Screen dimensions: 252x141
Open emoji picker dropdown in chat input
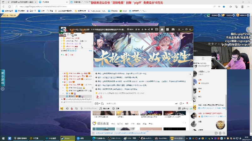click(97, 104)
